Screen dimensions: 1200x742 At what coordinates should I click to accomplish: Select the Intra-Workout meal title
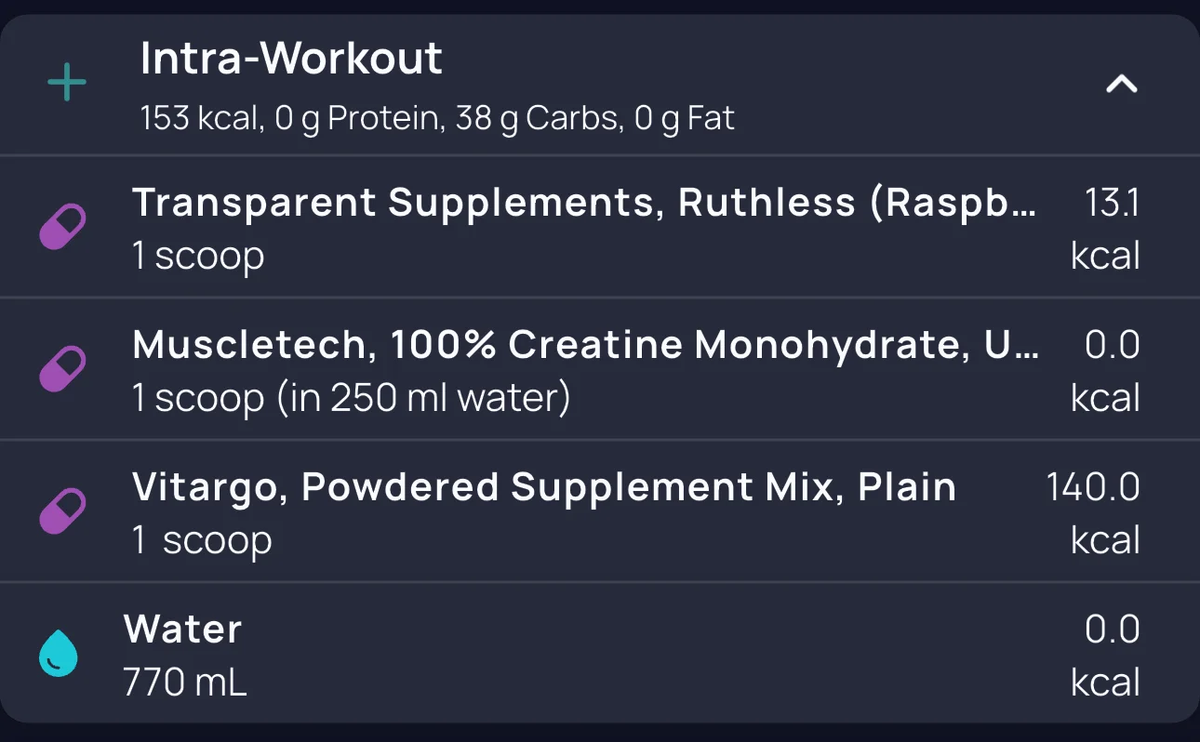(291, 59)
